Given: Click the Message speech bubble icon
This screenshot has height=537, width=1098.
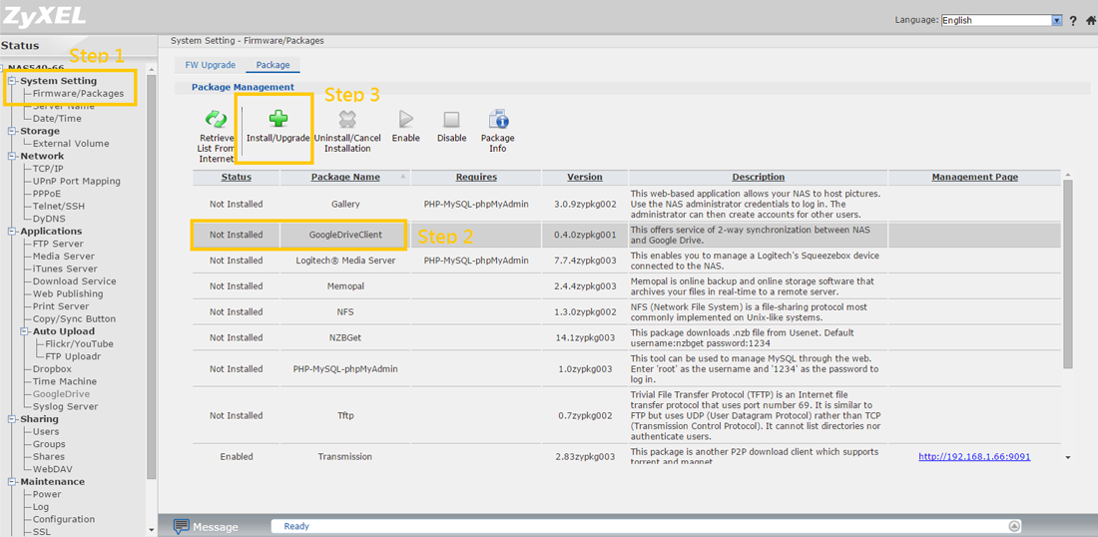Looking at the screenshot, I should pyautogui.click(x=182, y=526).
